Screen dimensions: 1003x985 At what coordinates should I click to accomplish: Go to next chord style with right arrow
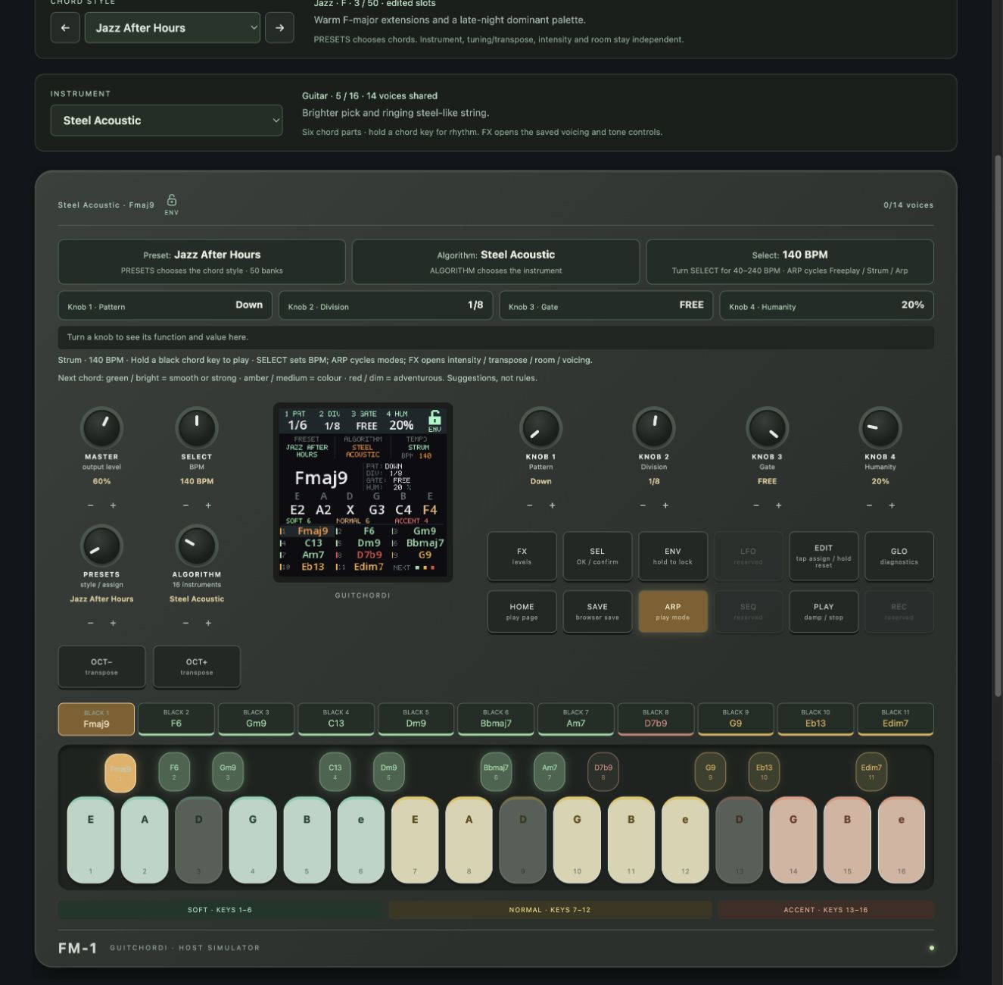pos(280,28)
